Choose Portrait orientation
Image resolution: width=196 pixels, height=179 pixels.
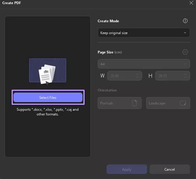120,103
